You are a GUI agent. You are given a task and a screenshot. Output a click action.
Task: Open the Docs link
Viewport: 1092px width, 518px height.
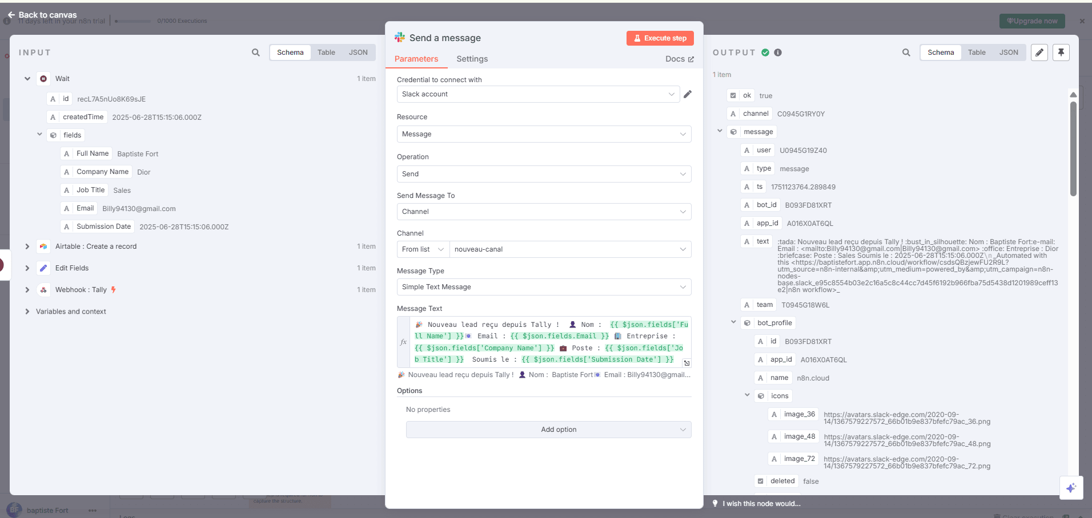pyautogui.click(x=679, y=59)
